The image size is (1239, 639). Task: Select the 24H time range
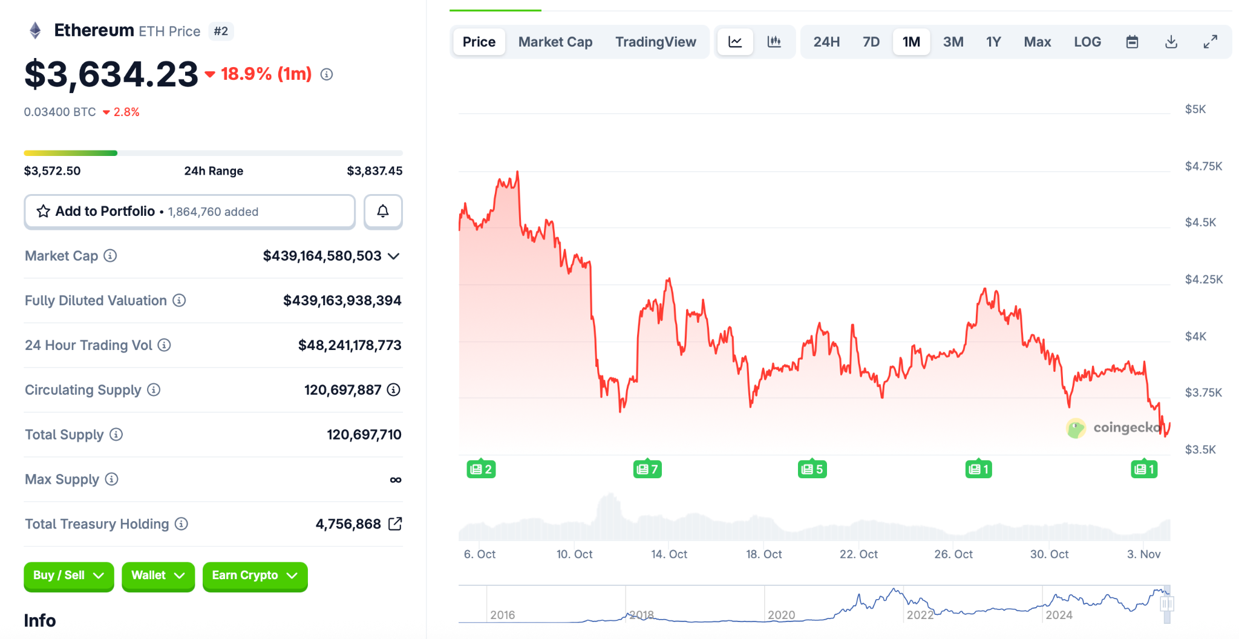[826, 42]
